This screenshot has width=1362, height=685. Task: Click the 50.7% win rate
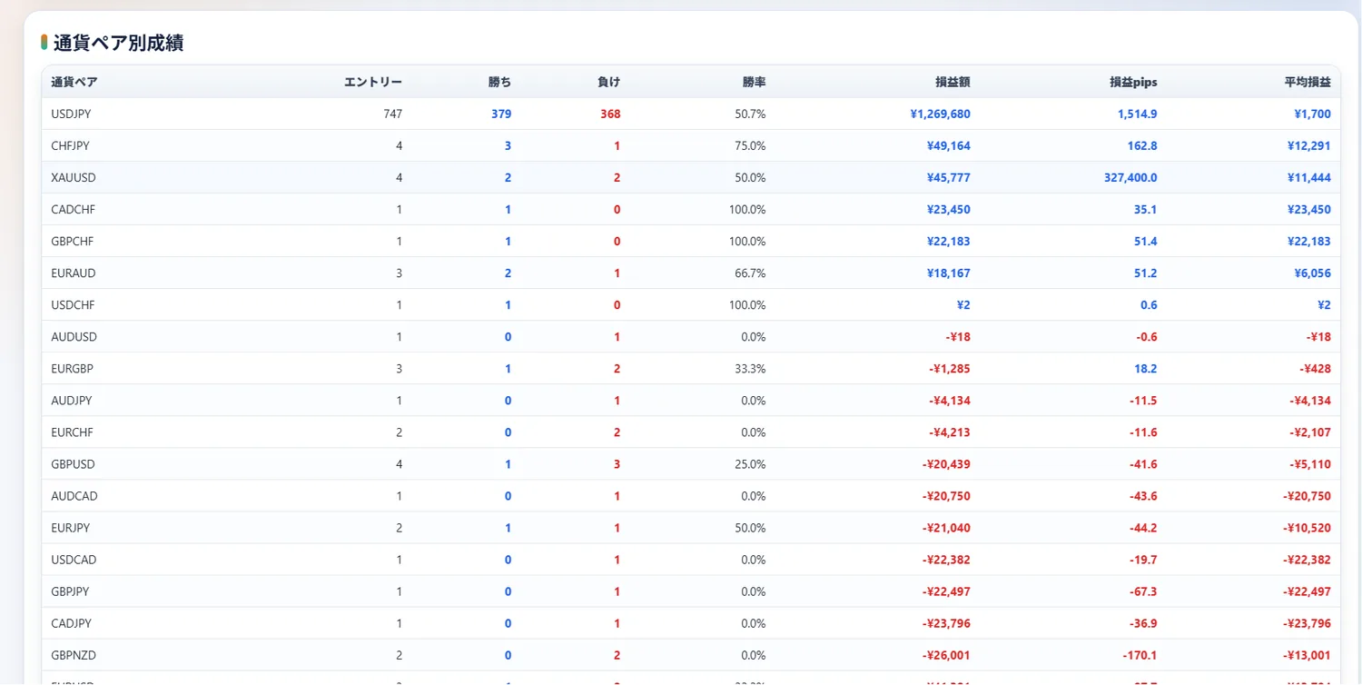click(750, 114)
